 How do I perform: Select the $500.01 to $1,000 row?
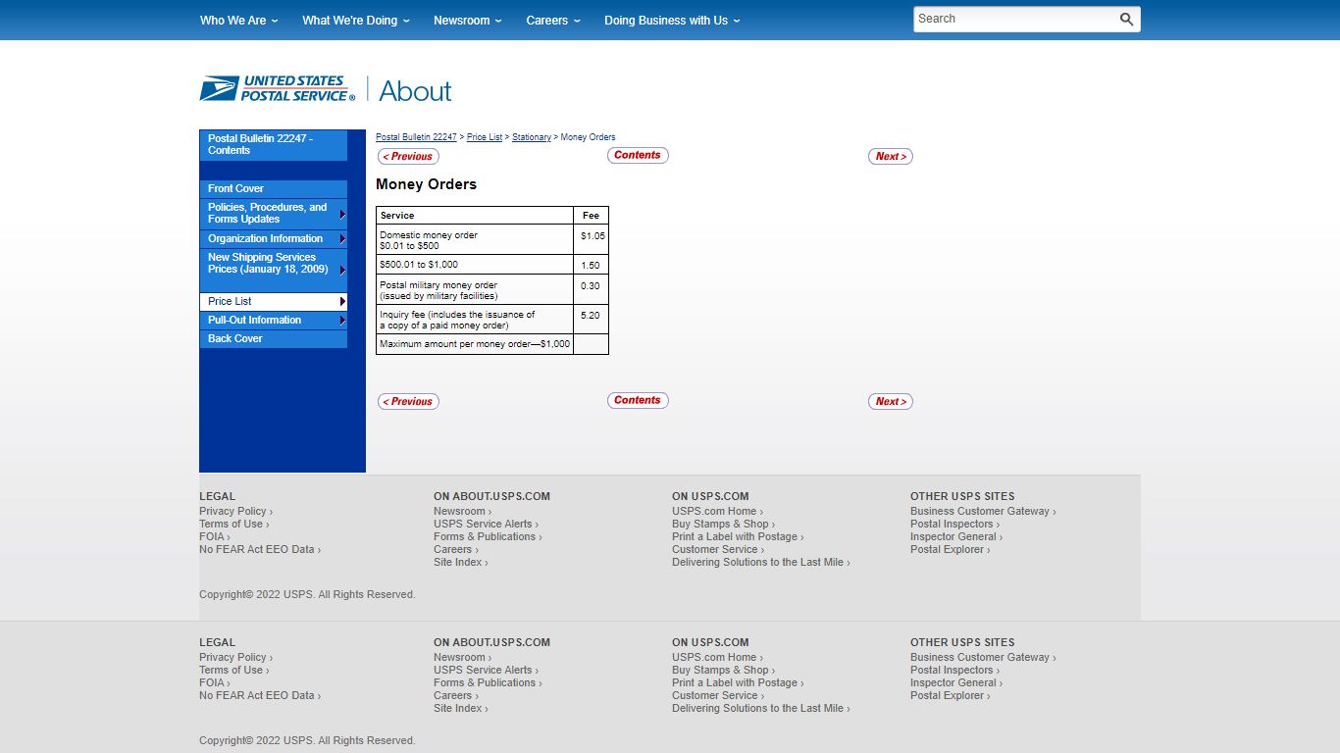click(x=492, y=265)
